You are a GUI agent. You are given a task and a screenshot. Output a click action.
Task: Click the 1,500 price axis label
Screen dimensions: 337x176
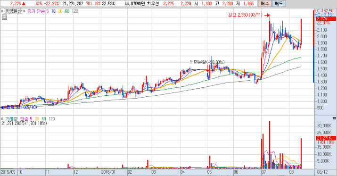[322, 68]
